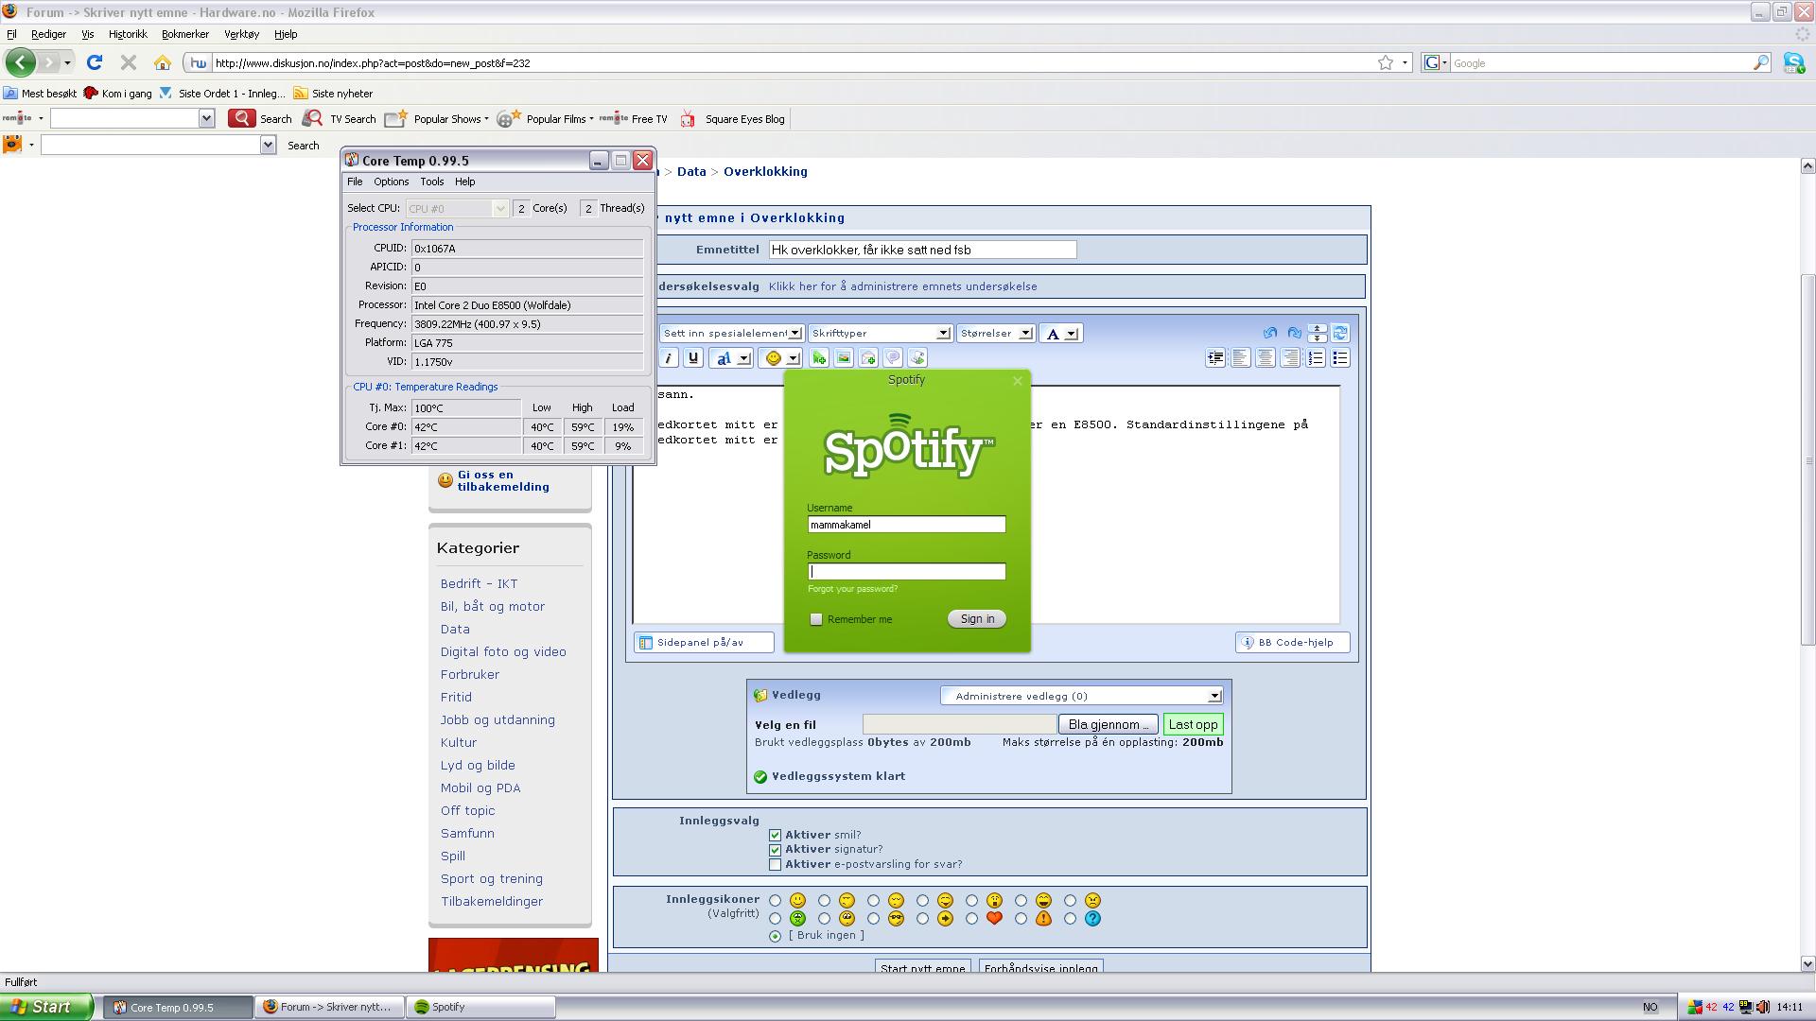The image size is (1816, 1021).
Task: Align text right in editor
Action: click(1290, 358)
